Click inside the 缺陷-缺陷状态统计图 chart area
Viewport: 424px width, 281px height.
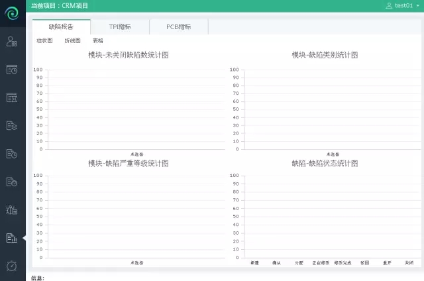[333, 217]
